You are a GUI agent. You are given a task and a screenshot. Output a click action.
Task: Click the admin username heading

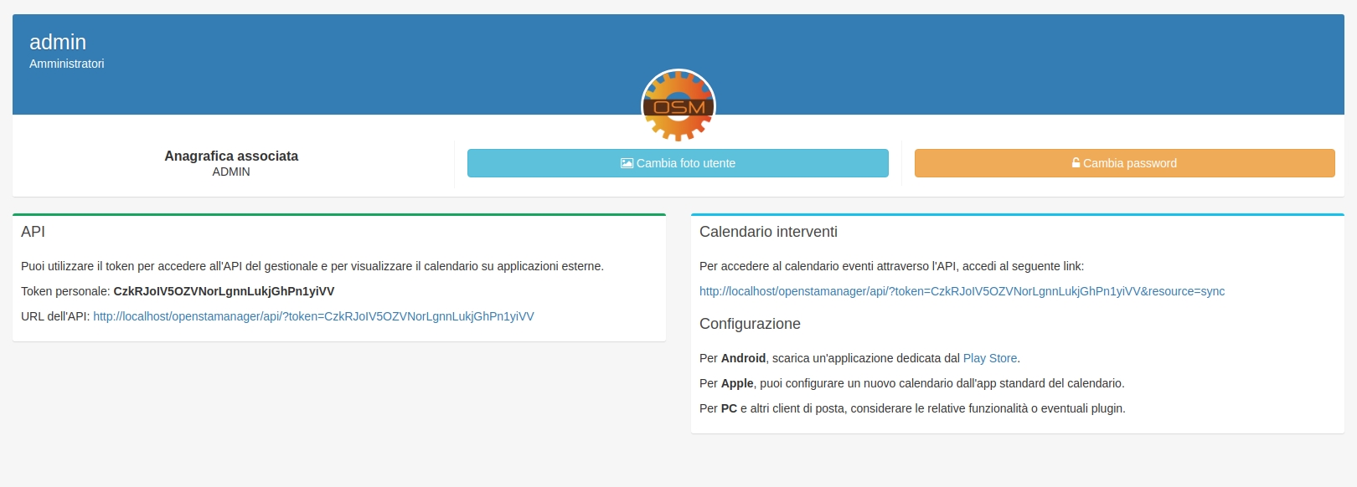[58, 42]
